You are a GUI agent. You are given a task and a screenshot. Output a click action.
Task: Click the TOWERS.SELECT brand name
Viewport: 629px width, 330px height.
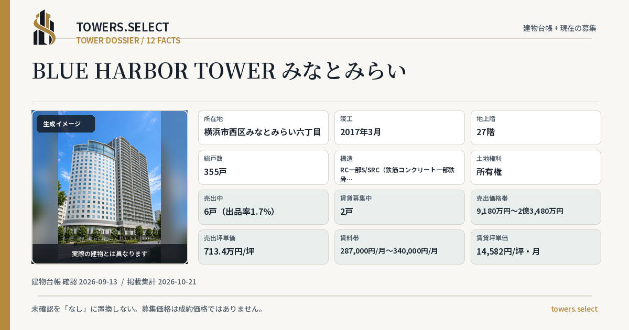pyautogui.click(x=123, y=27)
